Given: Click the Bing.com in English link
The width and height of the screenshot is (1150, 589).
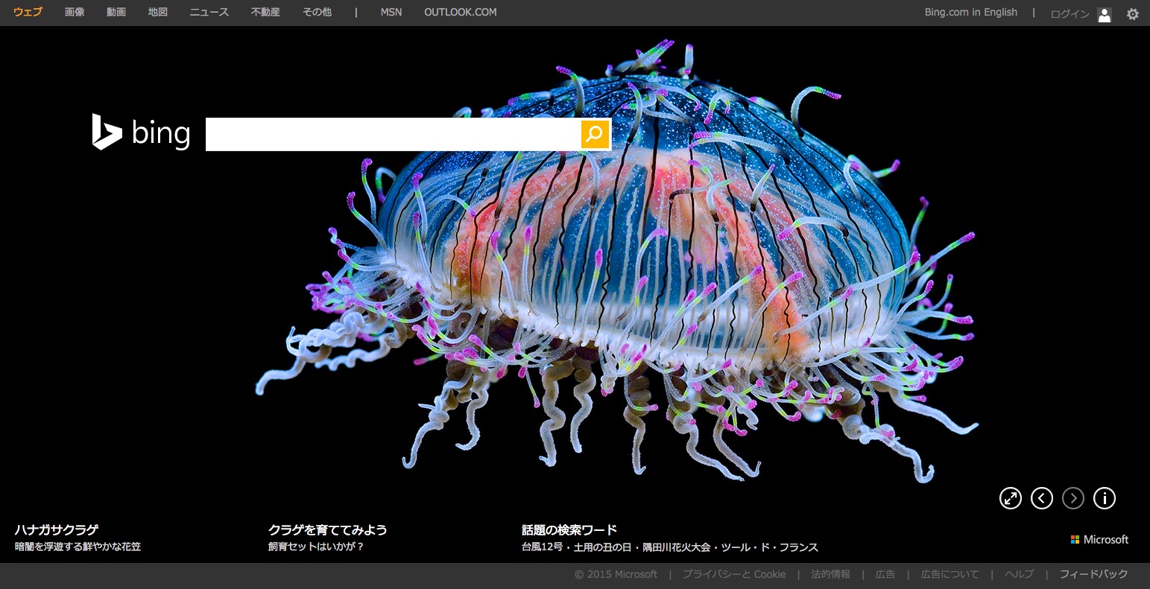Looking at the screenshot, I should pyautogui.click(x=970, y=13).
